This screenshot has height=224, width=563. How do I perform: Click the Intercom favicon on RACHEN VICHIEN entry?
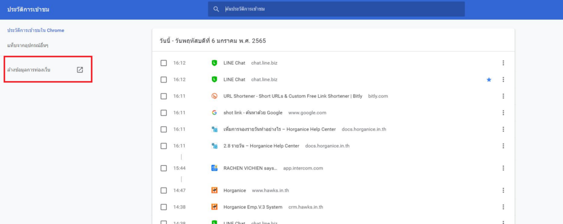pos(214,168)
